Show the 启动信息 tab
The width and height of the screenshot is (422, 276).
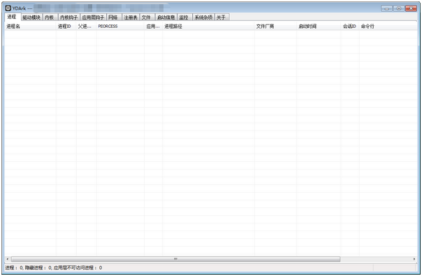(166, 17)
